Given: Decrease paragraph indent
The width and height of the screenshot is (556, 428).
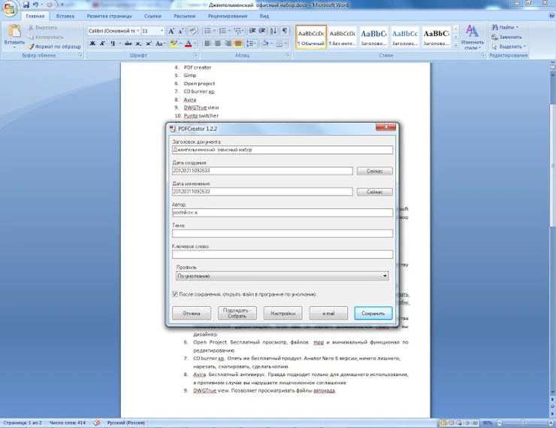Looking at the screenshot, I should [252, 32].
